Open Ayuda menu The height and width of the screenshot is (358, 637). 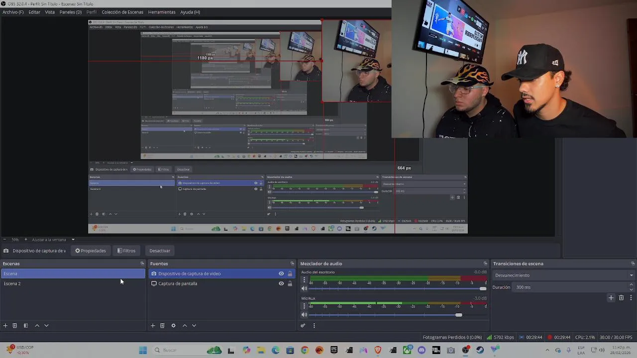coord(190,12)
